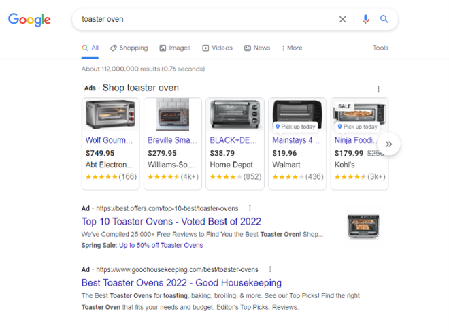Switch to the Images tab
Screen dimensions: 449x330
[x=175, y=48]
